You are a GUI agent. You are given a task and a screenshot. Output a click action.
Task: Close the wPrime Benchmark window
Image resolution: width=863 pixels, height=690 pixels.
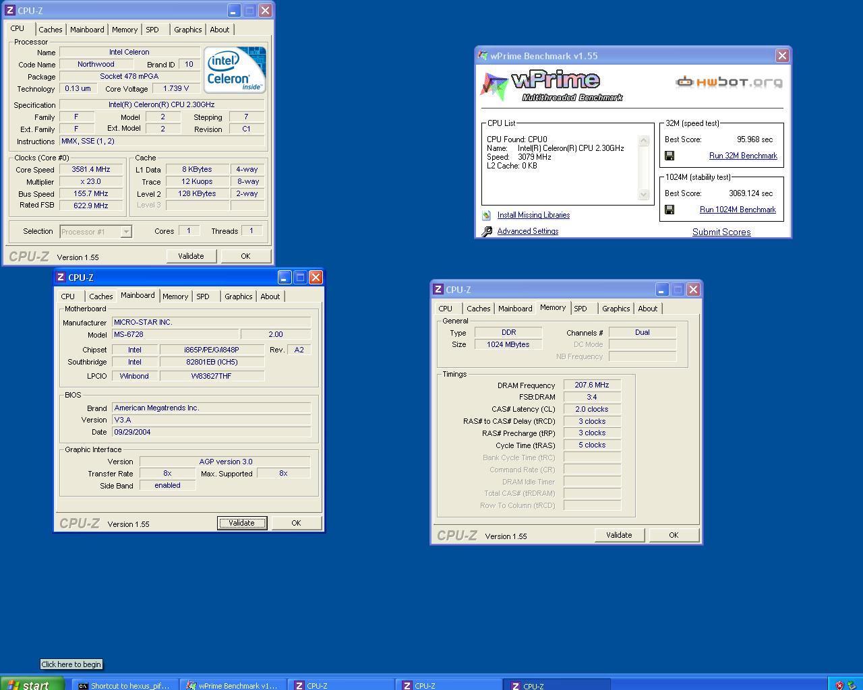(x=782, y=56)
